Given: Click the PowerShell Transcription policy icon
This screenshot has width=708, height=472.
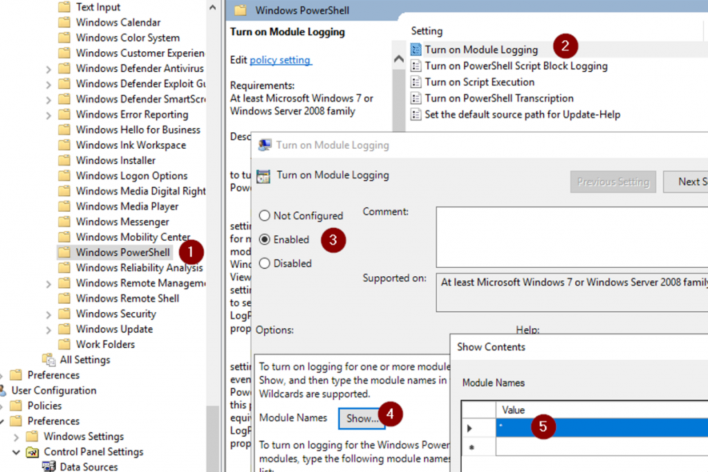Looking at the screenshot, I should coord(416,98).
